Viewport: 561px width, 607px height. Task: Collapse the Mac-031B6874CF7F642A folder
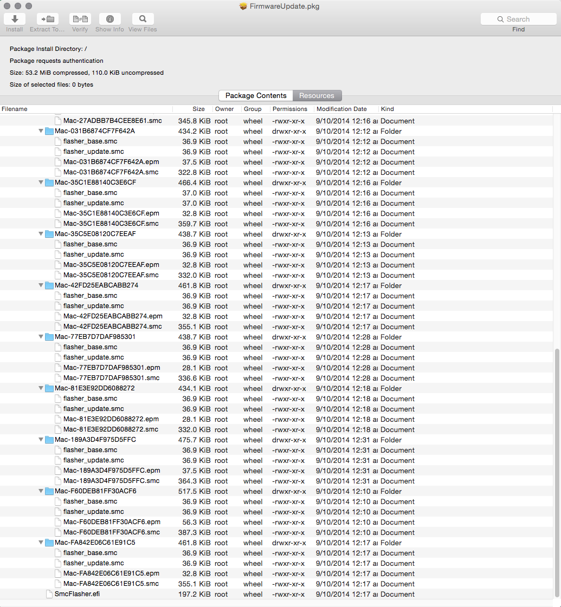point(41,131)
